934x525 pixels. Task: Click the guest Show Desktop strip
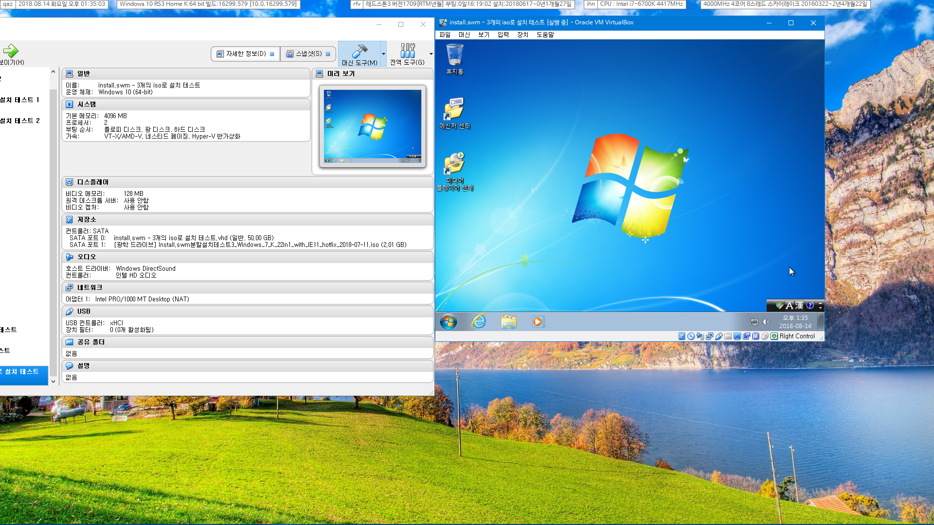(x=821, y=322)
